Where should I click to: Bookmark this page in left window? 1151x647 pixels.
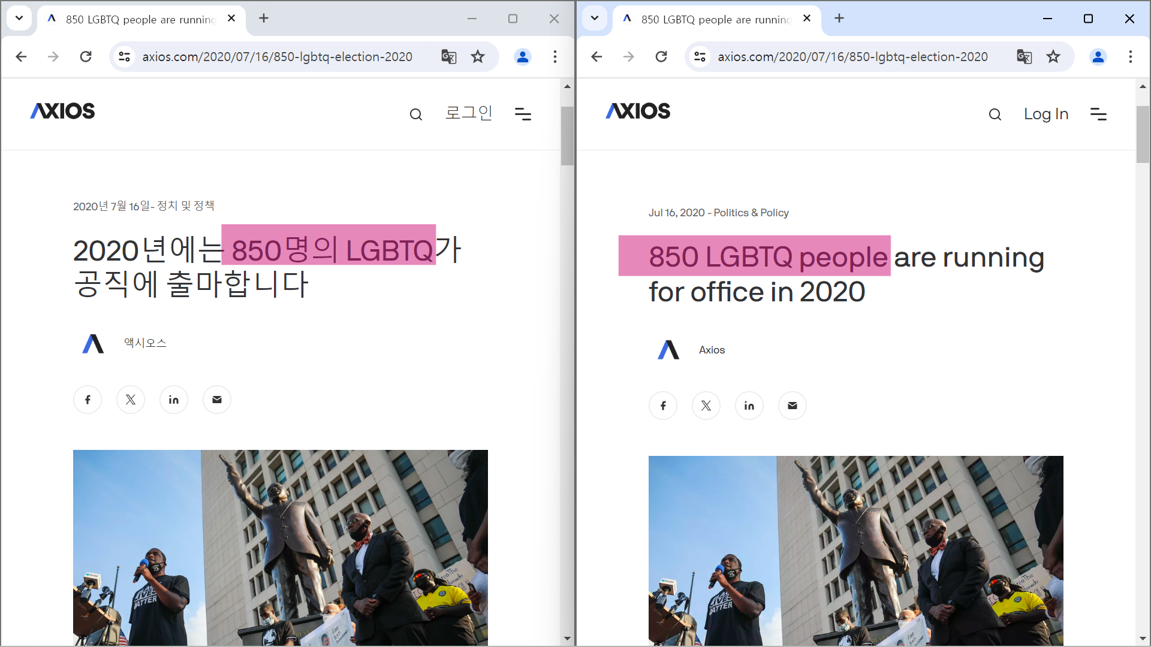(478, 56)
